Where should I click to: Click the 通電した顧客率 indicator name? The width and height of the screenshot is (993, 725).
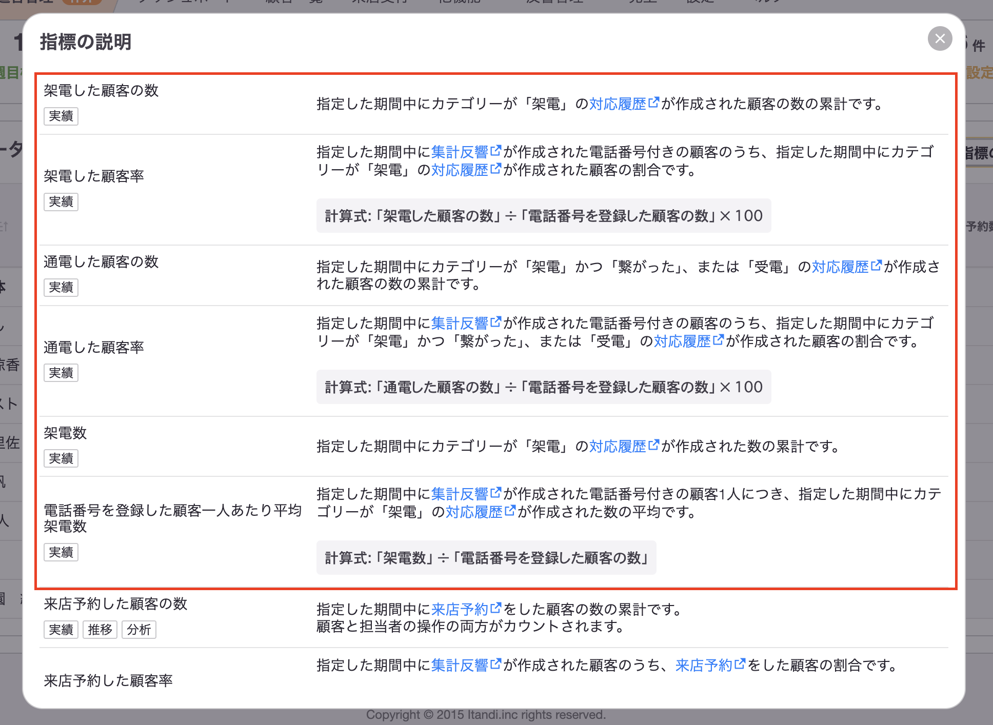(94, 347)
